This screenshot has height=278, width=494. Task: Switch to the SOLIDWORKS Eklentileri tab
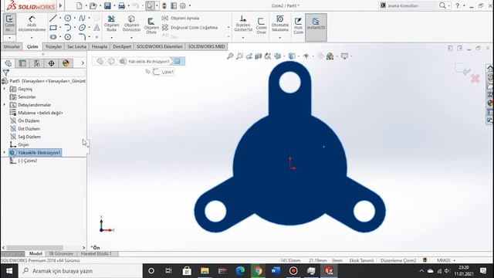(x=160, y=46)
